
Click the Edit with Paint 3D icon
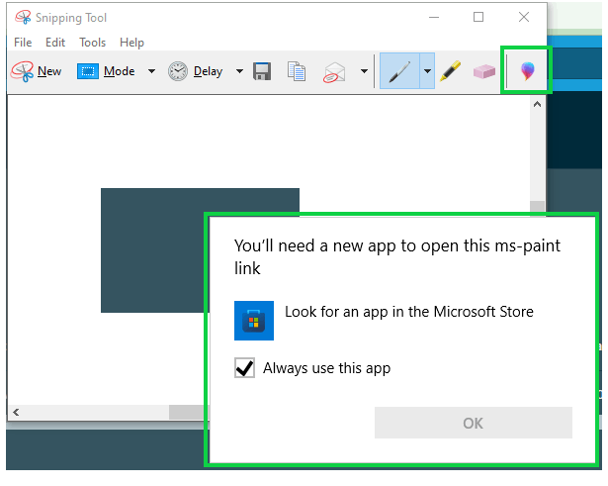tap(527, 71)
